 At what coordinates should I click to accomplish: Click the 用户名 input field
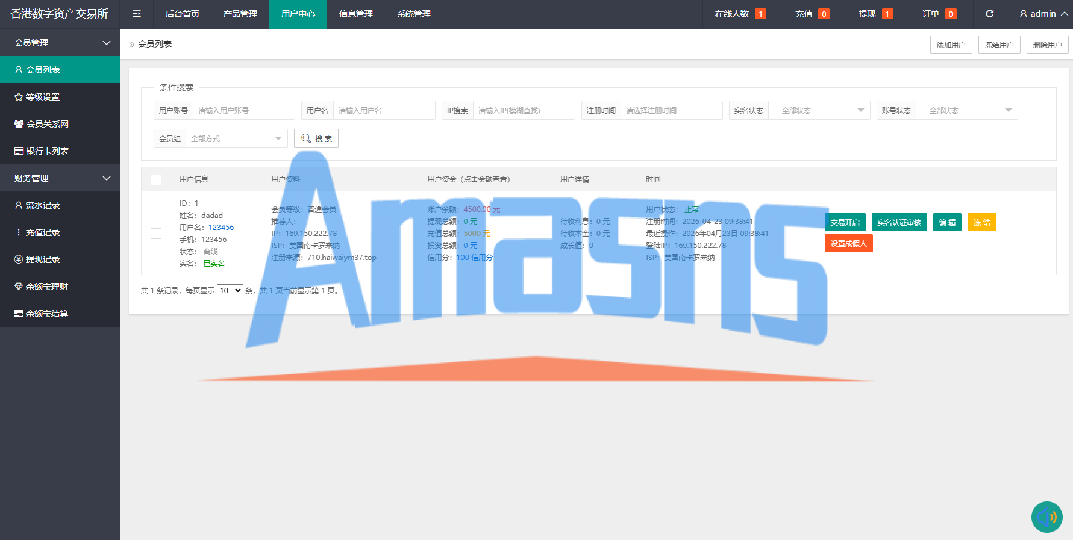point(384,110)
